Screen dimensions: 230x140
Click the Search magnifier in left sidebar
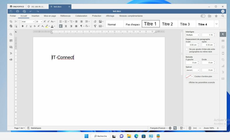point(11,34)
